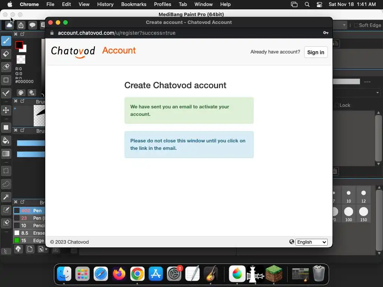Select the white background color swatch
The height and width of the screenshot is (287, 383).
24,50
